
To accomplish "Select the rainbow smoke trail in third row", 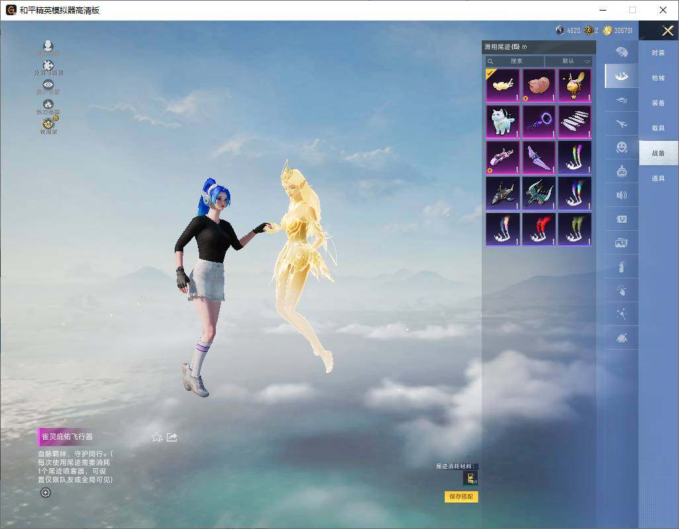I will pos(574,157).
